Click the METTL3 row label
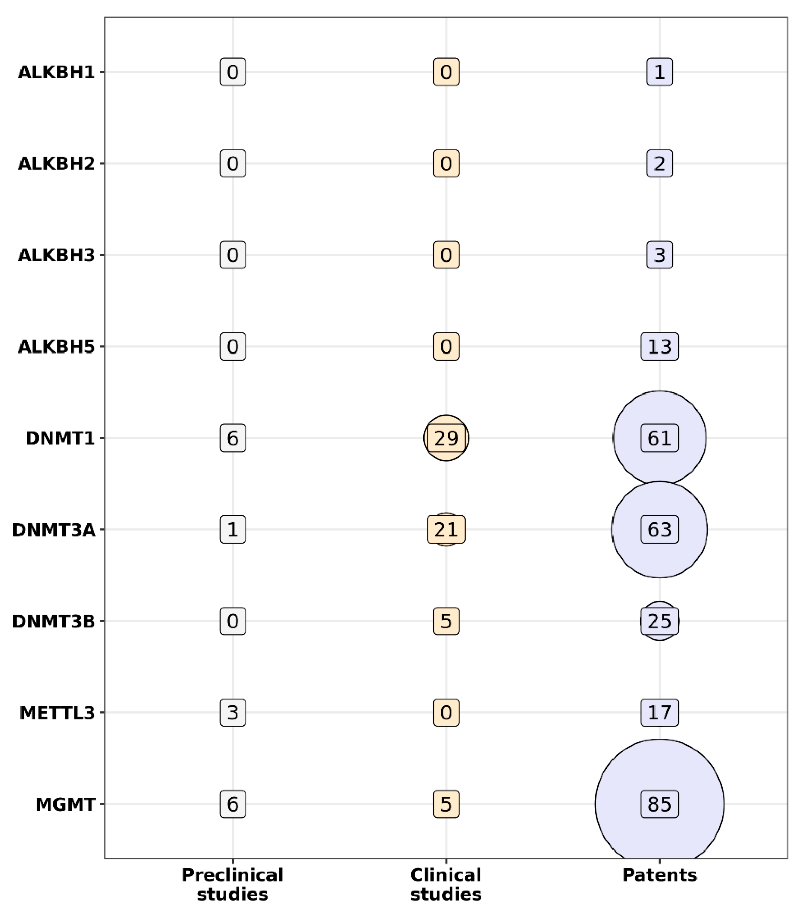This screenshot has height=913, width=803. pos(57,712)
